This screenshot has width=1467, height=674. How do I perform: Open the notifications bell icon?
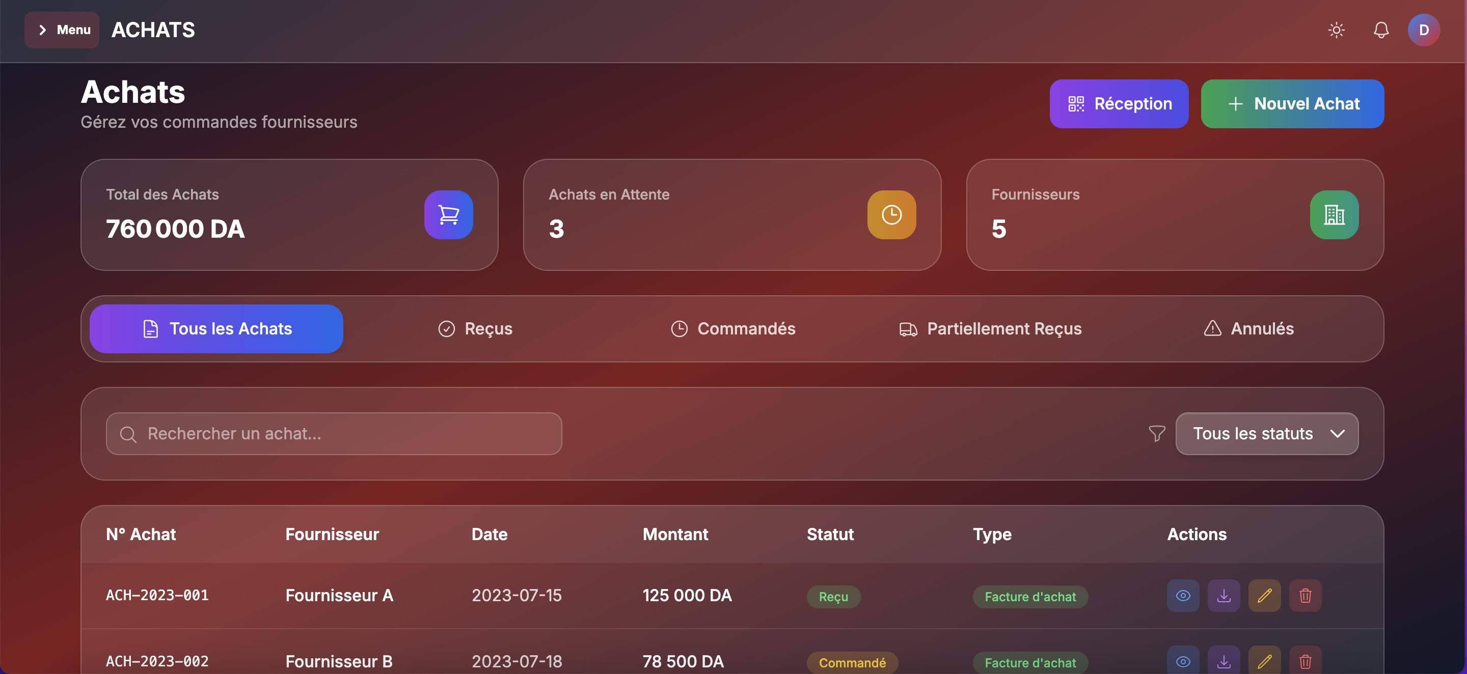tap(1380, 30)
